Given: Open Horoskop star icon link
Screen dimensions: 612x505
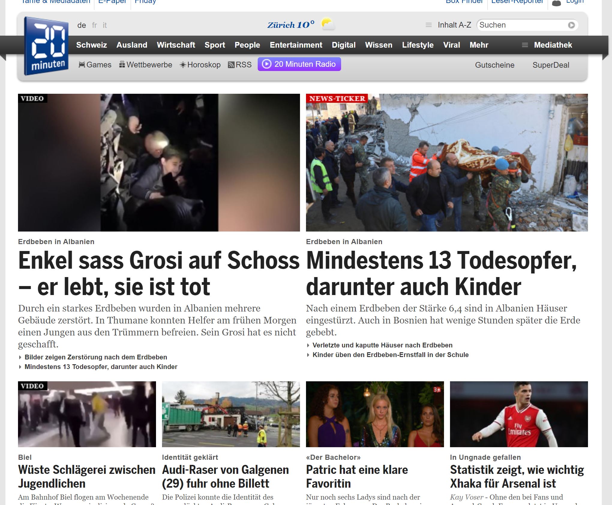Looking at the screenshot, I should coord(183,65).
